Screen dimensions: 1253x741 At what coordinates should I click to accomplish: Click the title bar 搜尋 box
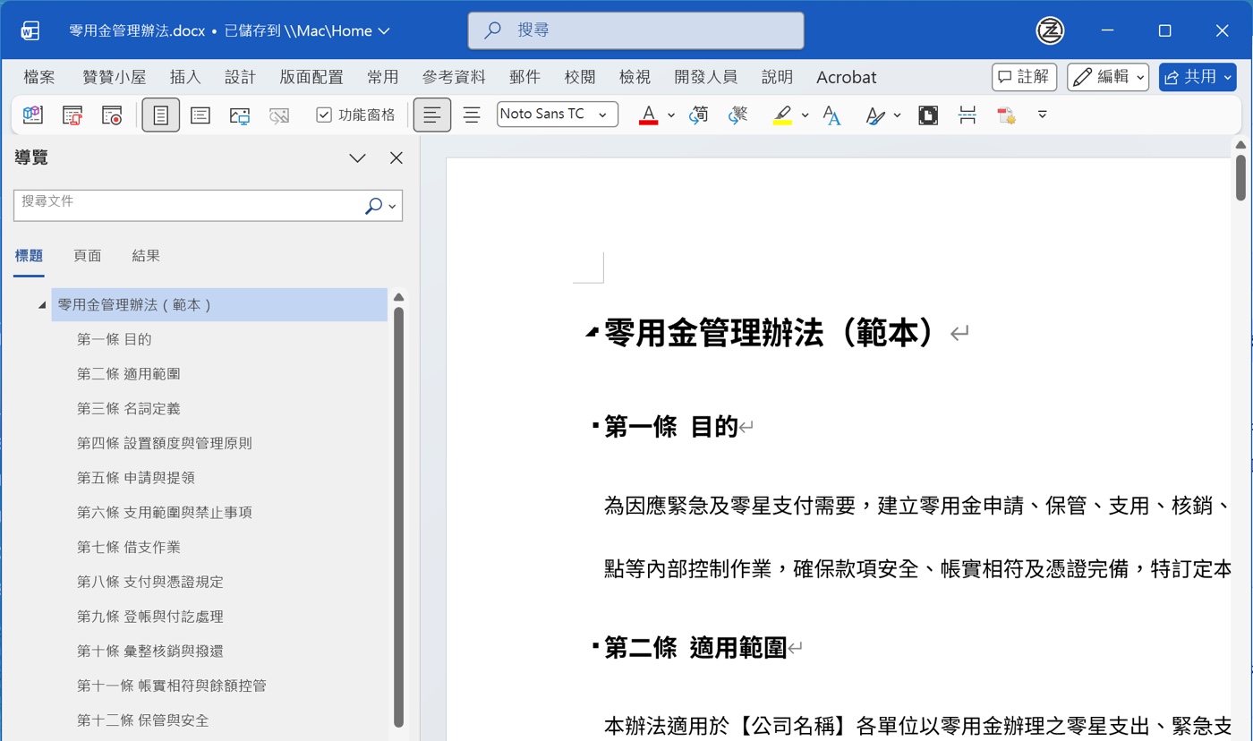pyautogui.click(x=635, y=30)
